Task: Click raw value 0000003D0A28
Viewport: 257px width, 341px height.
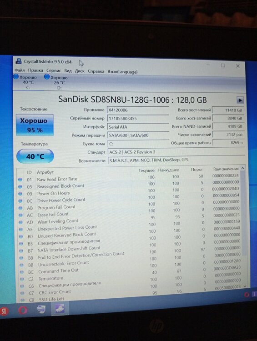Action: 227,267
